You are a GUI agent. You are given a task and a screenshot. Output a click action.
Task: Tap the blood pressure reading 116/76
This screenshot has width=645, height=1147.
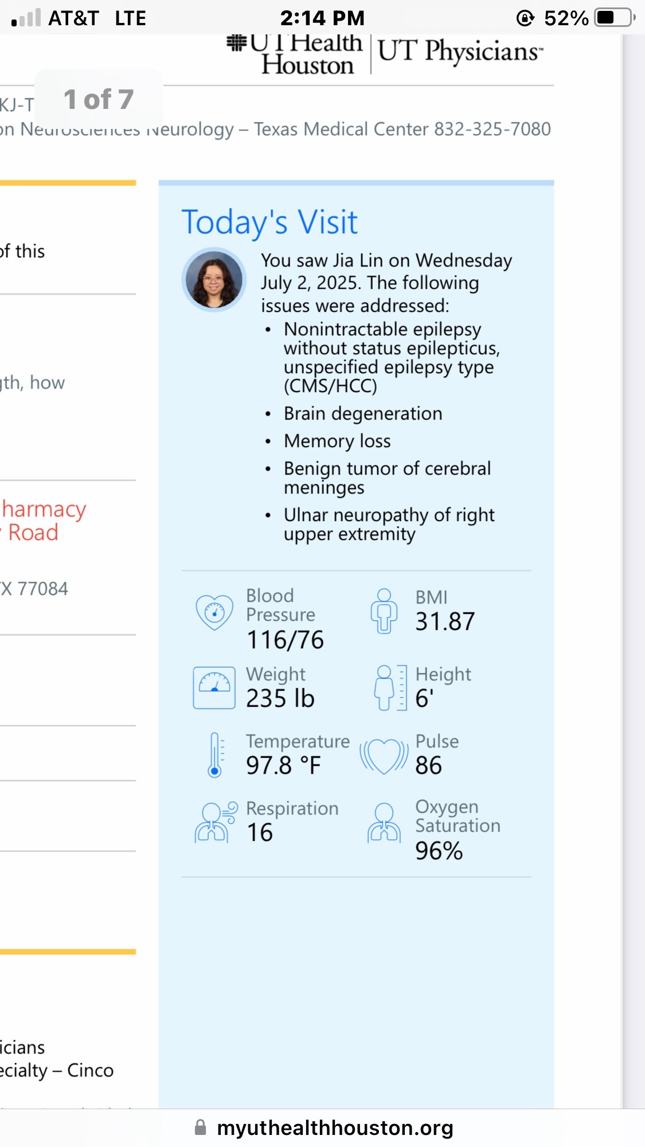coord(285,640)
